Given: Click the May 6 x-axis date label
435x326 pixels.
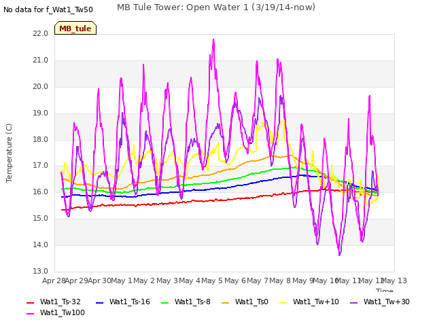Looking at the screenshot, I should pyautogui.click(x=235, y=280).
